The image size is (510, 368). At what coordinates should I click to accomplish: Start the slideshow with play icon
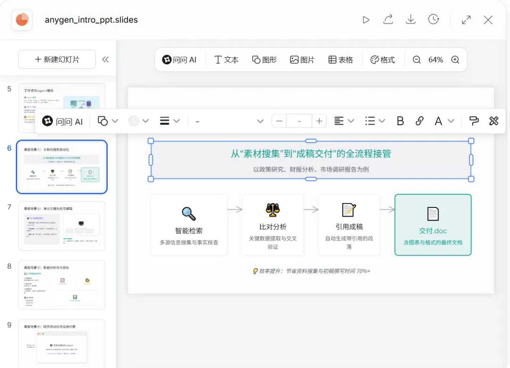pyautogui.click(x=366, y=20)
